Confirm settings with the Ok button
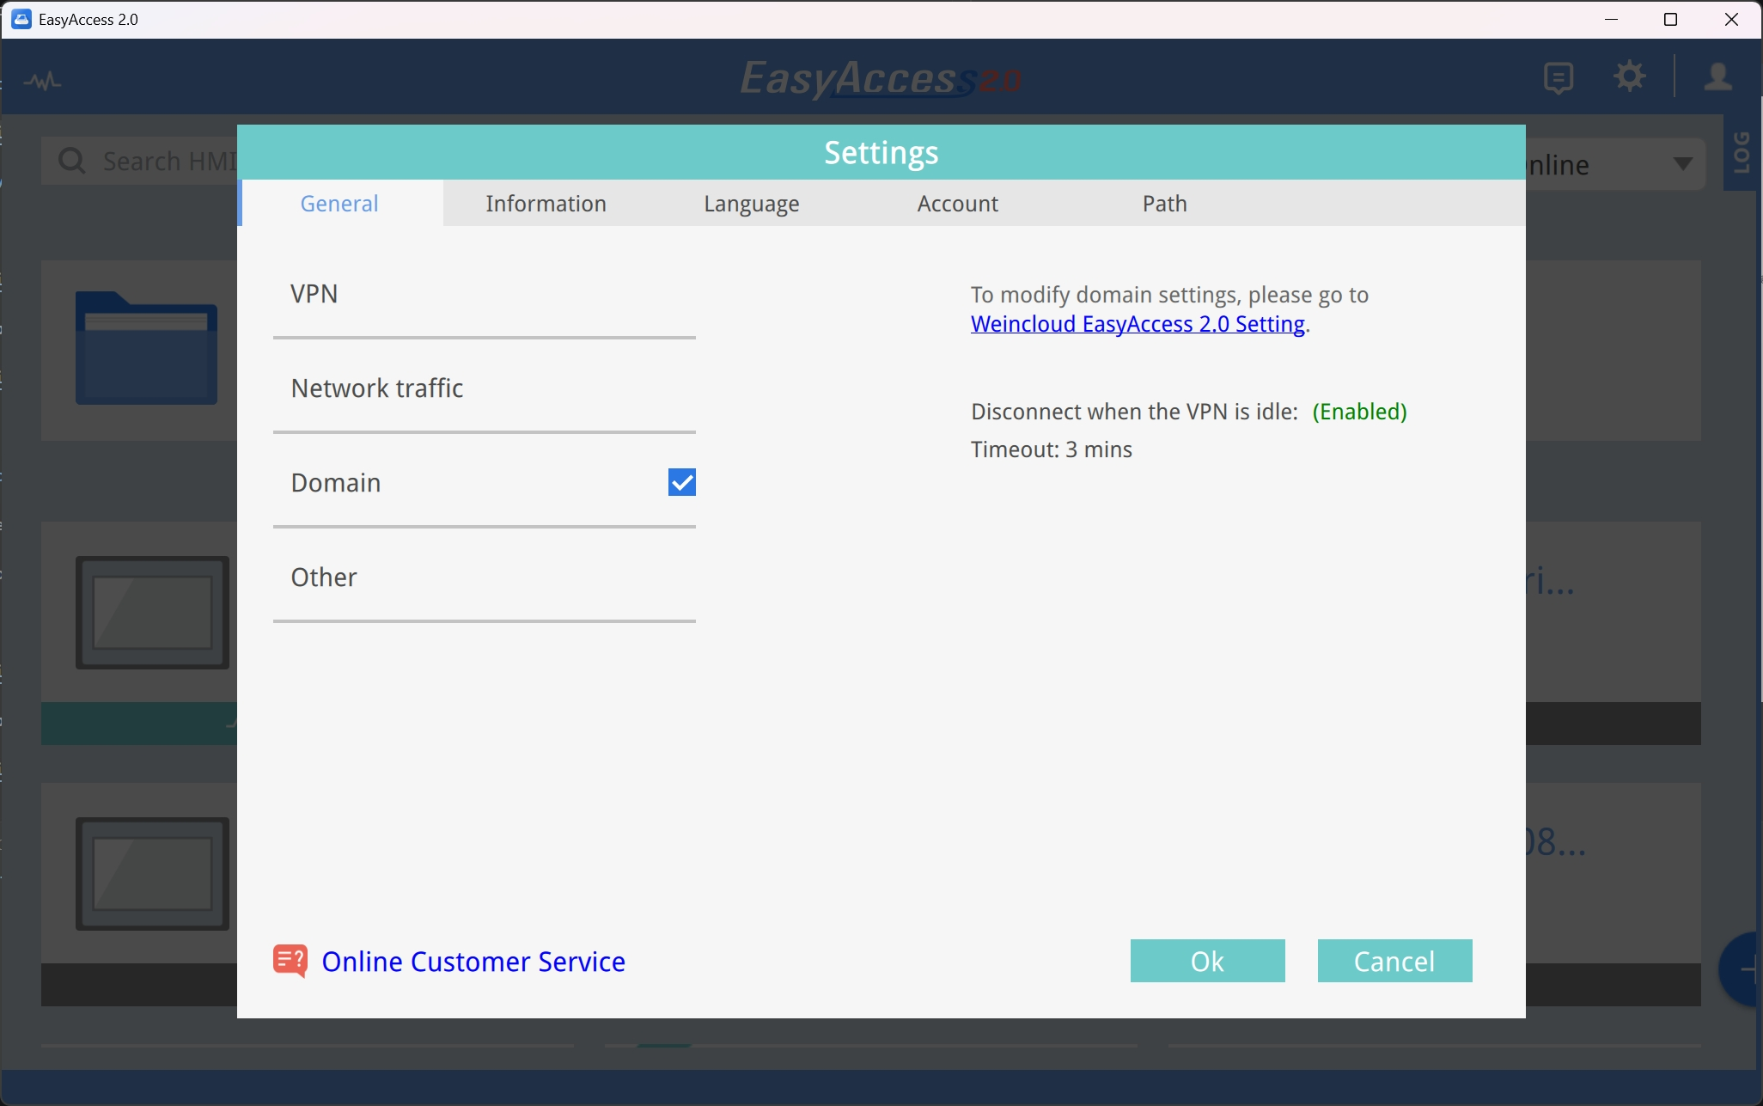The height and width of the screenshot is (1106, 1763). click(1208, 961)
